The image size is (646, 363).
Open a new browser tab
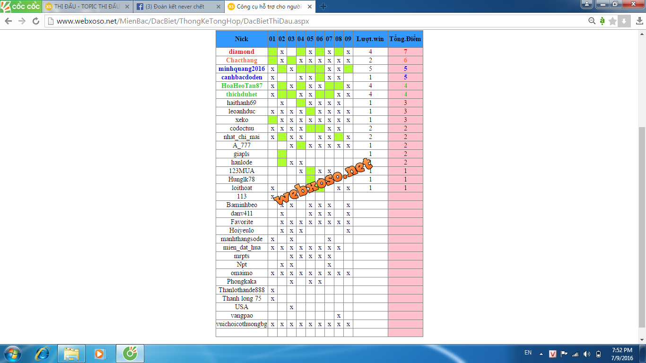(323, 6)
